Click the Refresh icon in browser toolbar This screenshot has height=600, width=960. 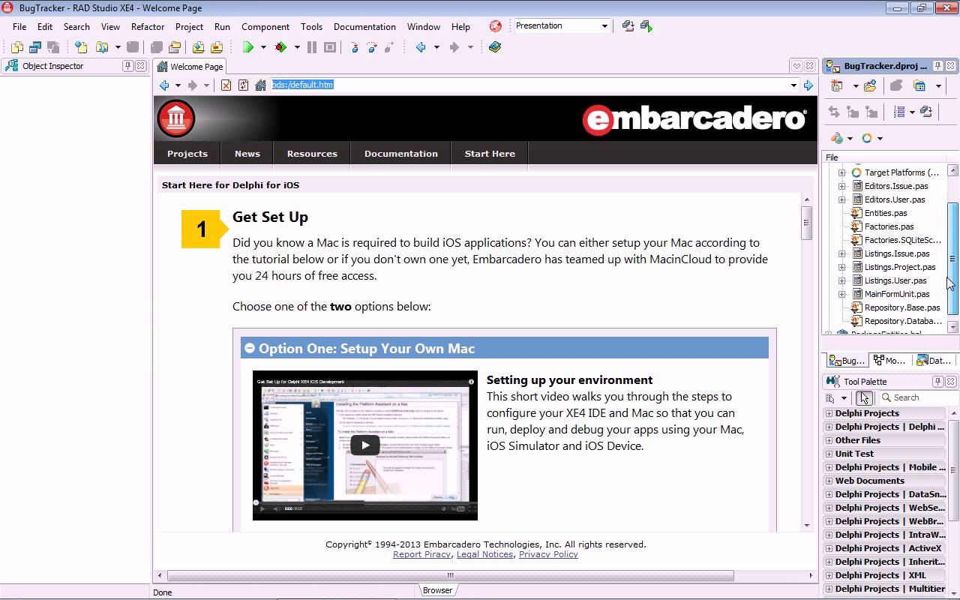coord(243,85)
